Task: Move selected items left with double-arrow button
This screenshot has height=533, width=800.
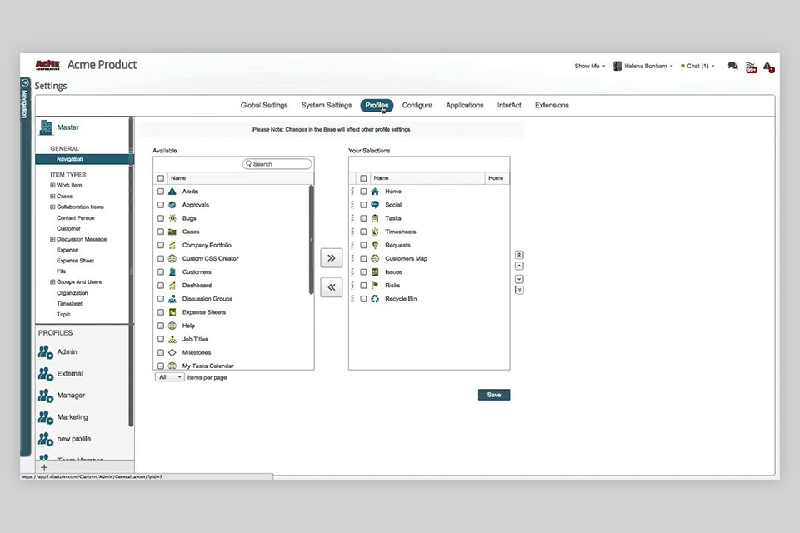Action: point(332,287)
